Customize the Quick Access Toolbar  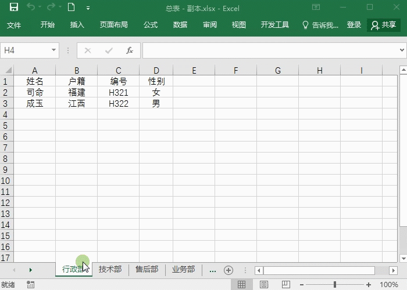(88, 8)
